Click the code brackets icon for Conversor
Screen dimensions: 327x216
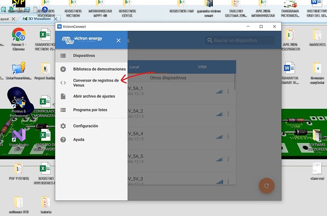(x=63, y=83)
